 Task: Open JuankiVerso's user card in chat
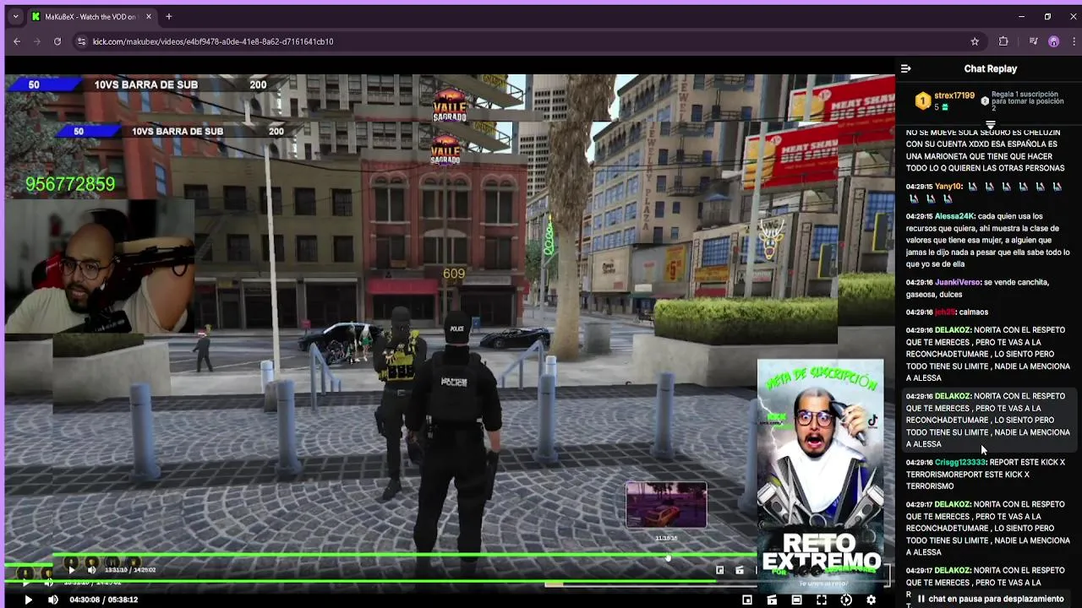tap(958, 282)
